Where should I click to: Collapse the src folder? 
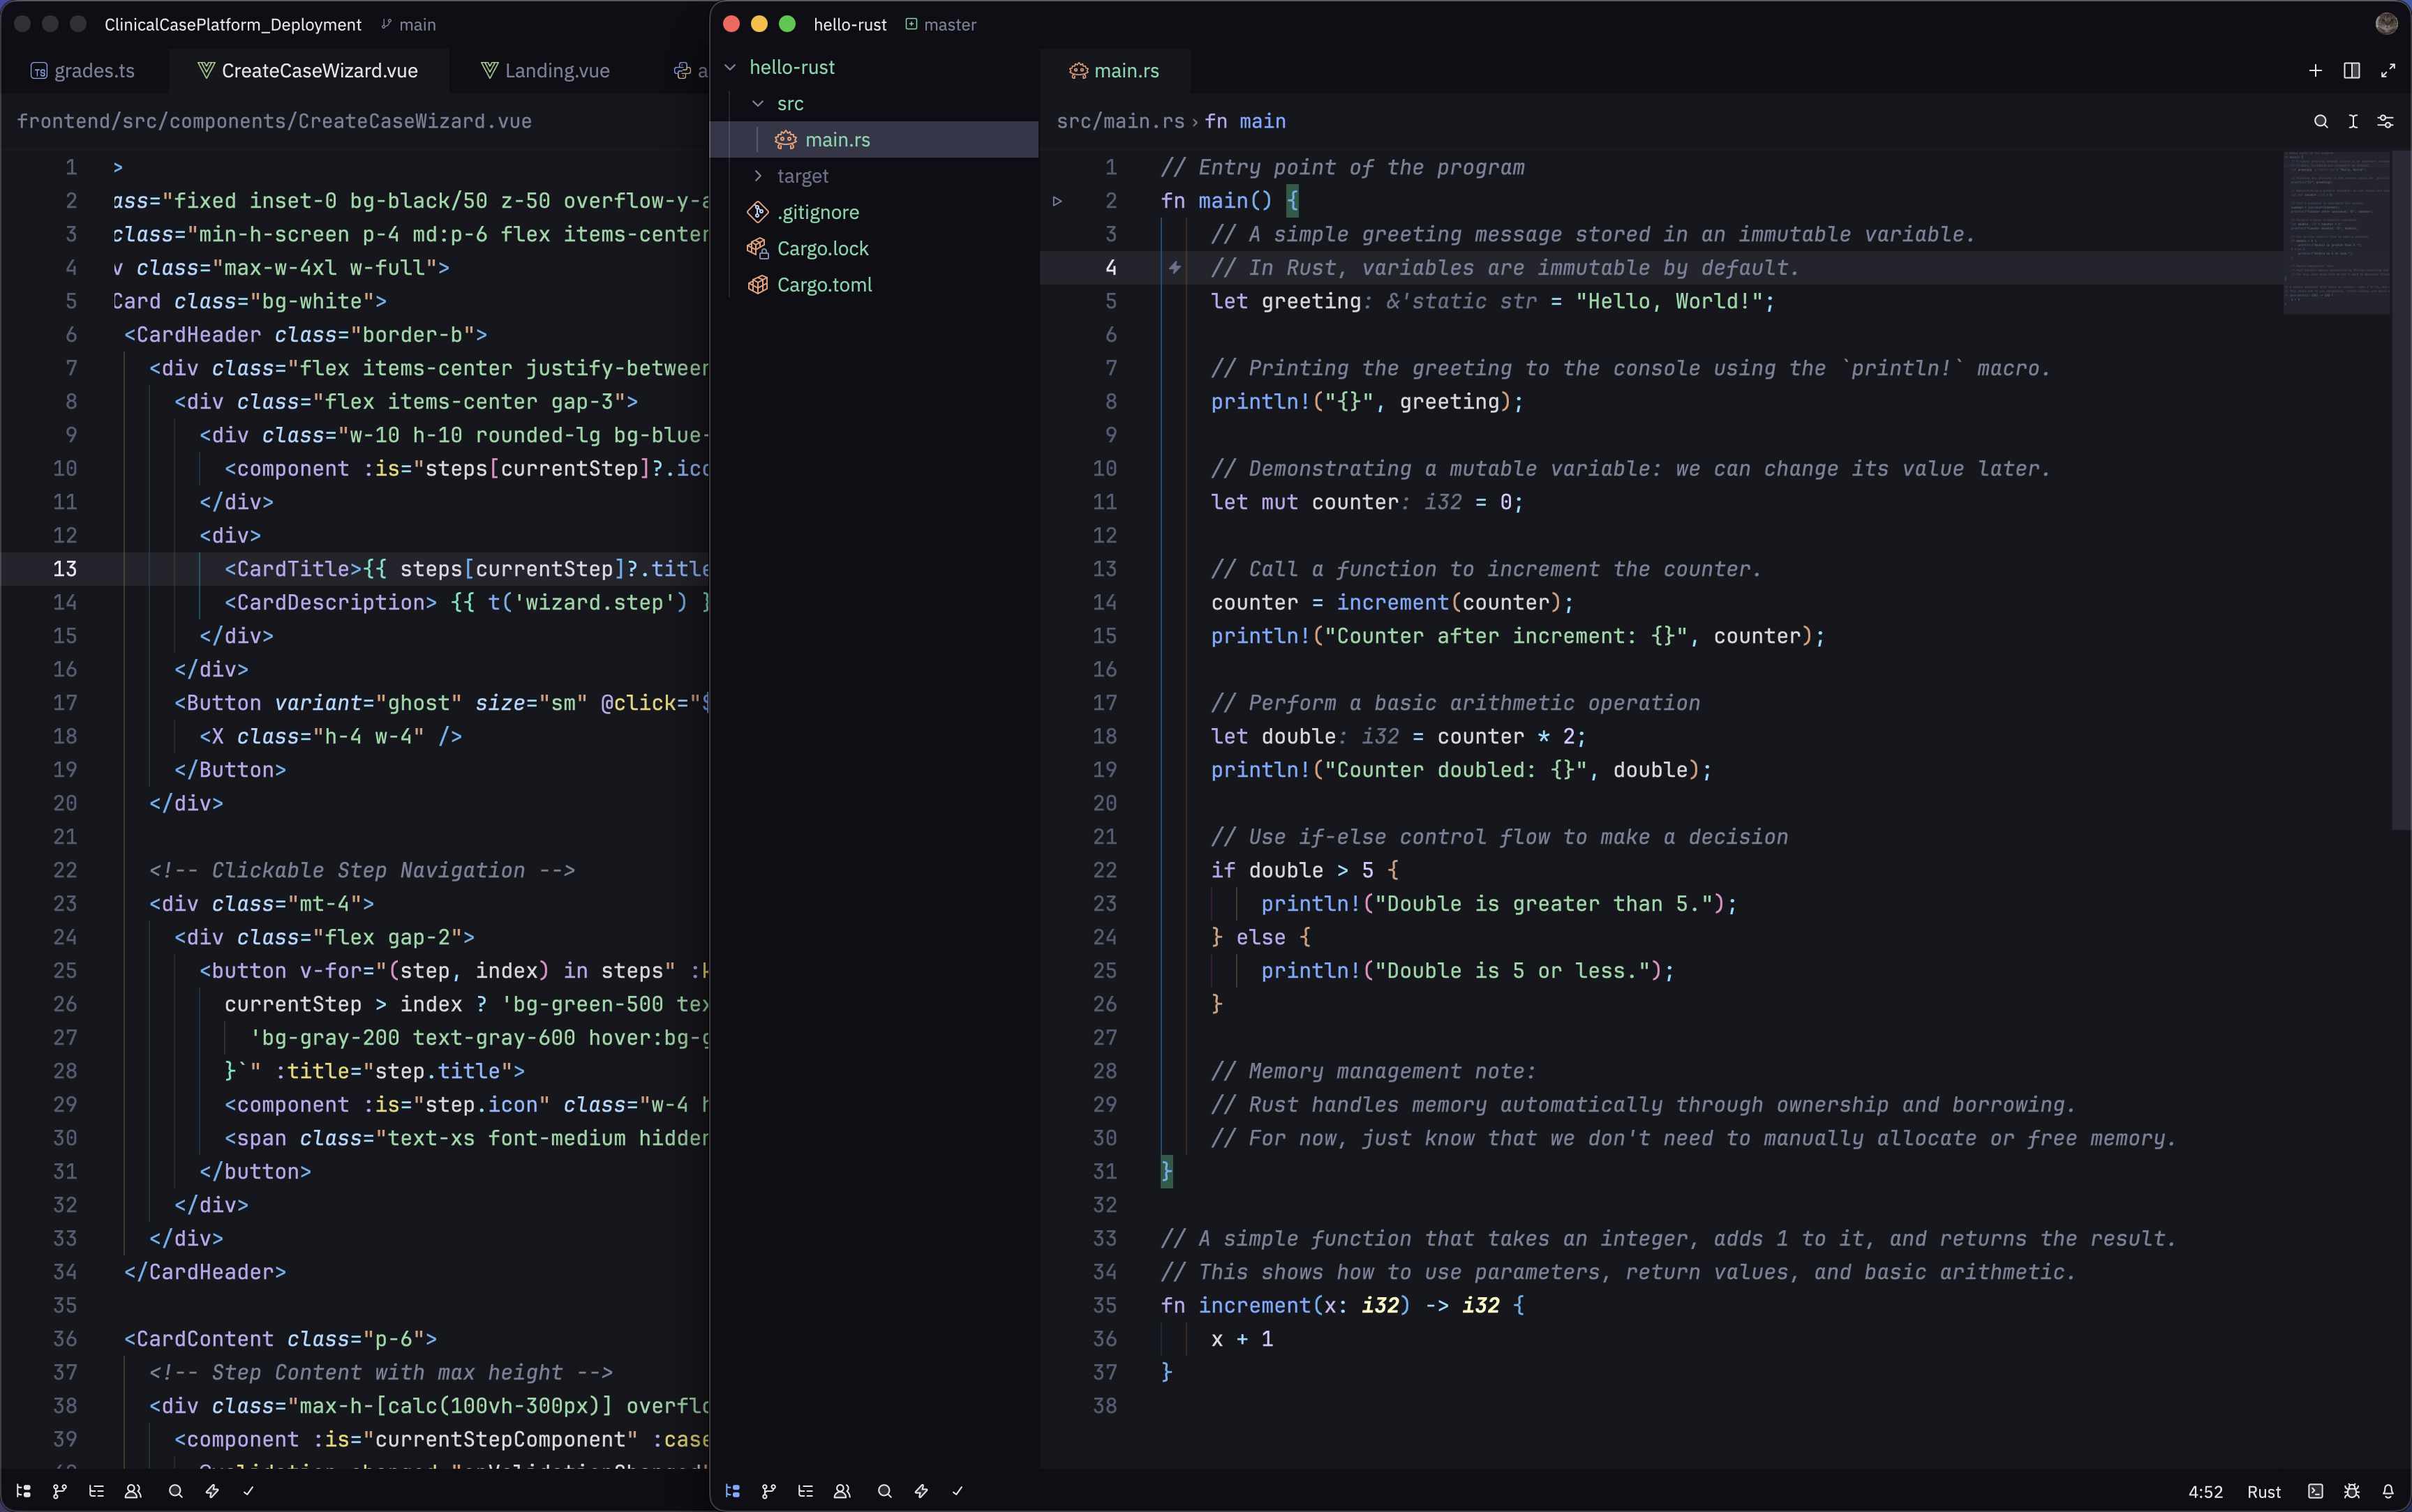pos(759,103)
